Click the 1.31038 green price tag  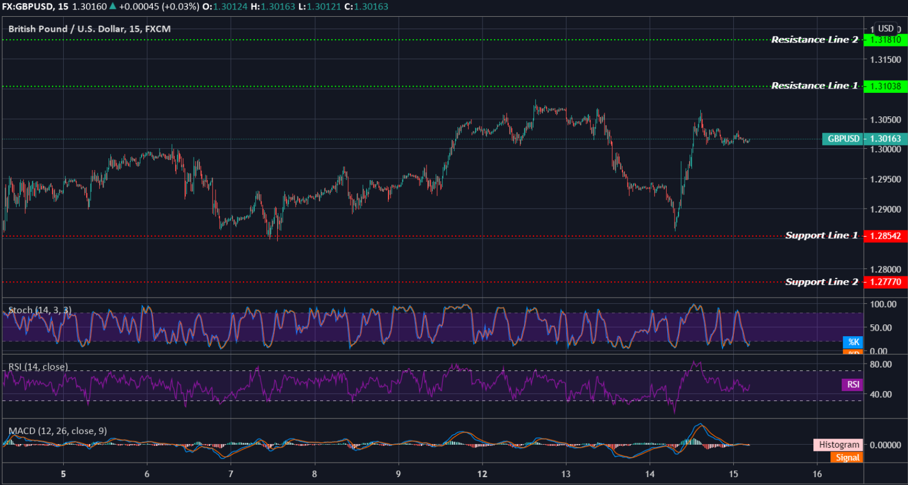886,86
